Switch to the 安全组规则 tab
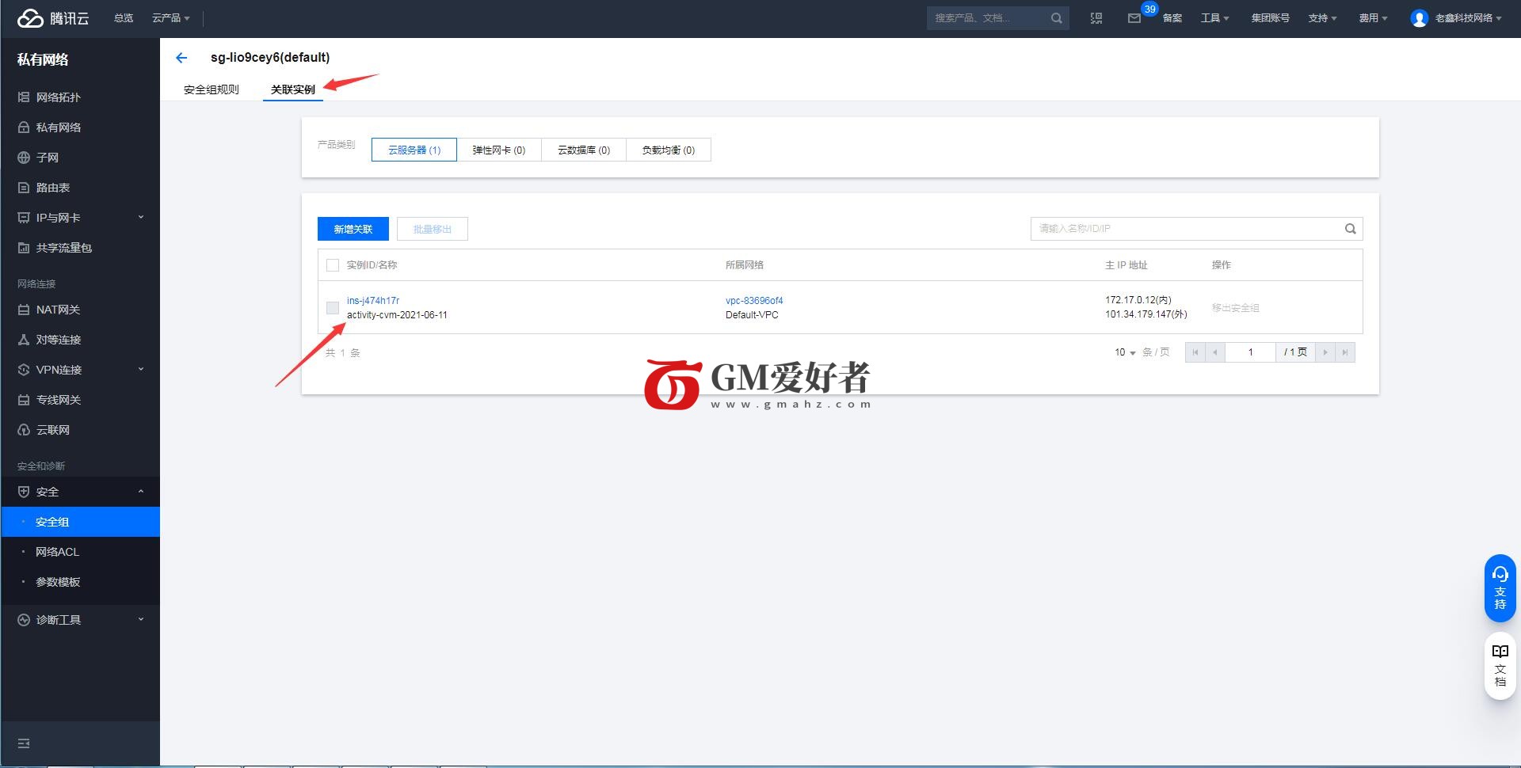The height and width of the screenshot is (768, 1521). (211, 89)
